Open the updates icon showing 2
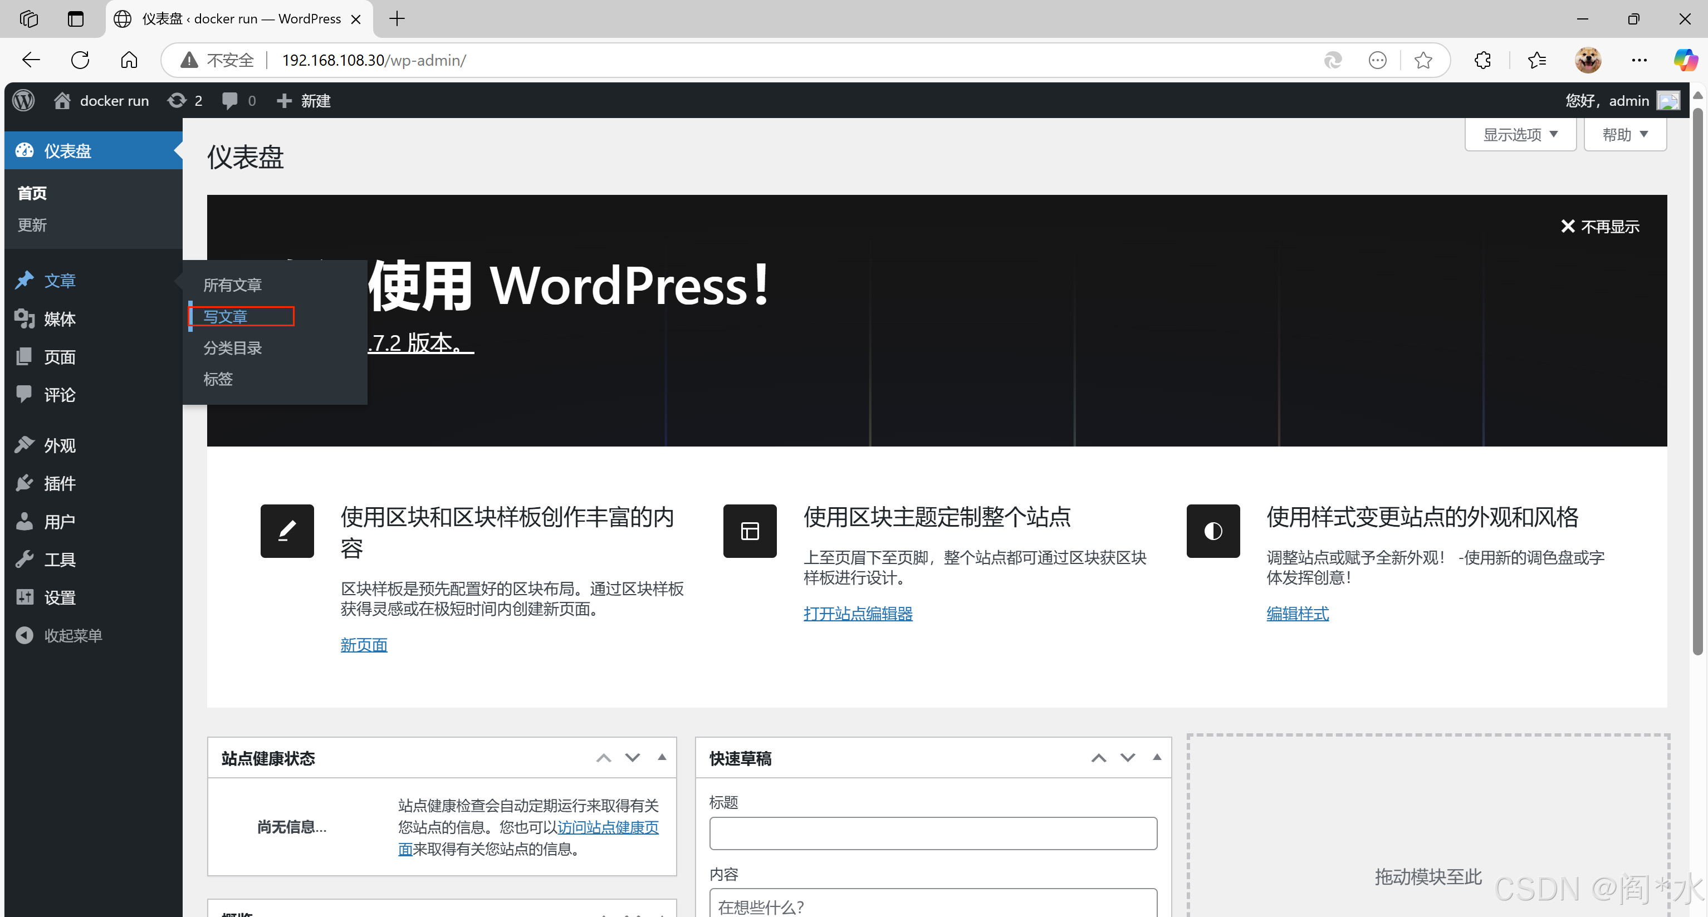This screenshot has height=917, width=1708. tap(184, 100)
